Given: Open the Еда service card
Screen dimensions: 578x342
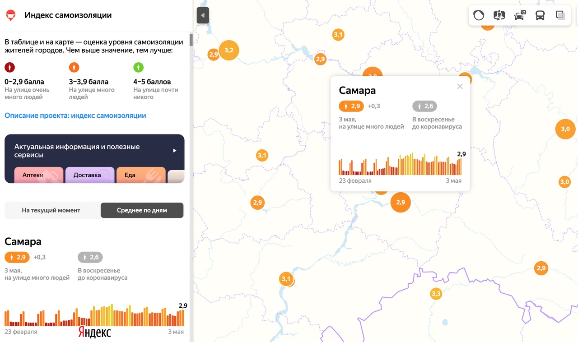Looking at the screenshot, I should click(140, 176).
